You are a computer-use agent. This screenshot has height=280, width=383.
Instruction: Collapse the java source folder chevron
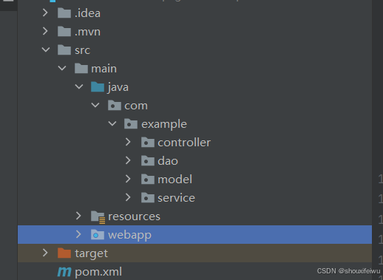[79, 87]
